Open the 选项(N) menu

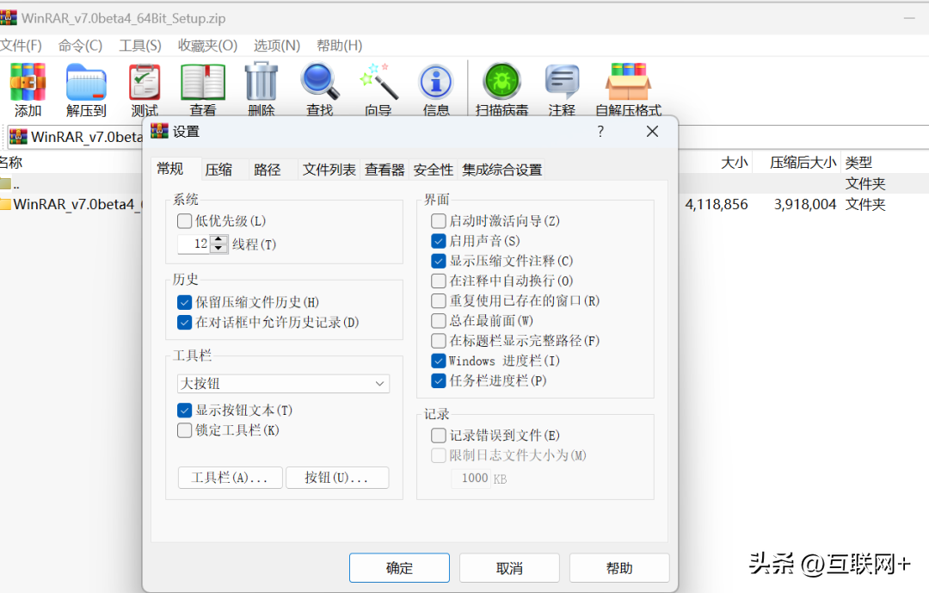277,46
